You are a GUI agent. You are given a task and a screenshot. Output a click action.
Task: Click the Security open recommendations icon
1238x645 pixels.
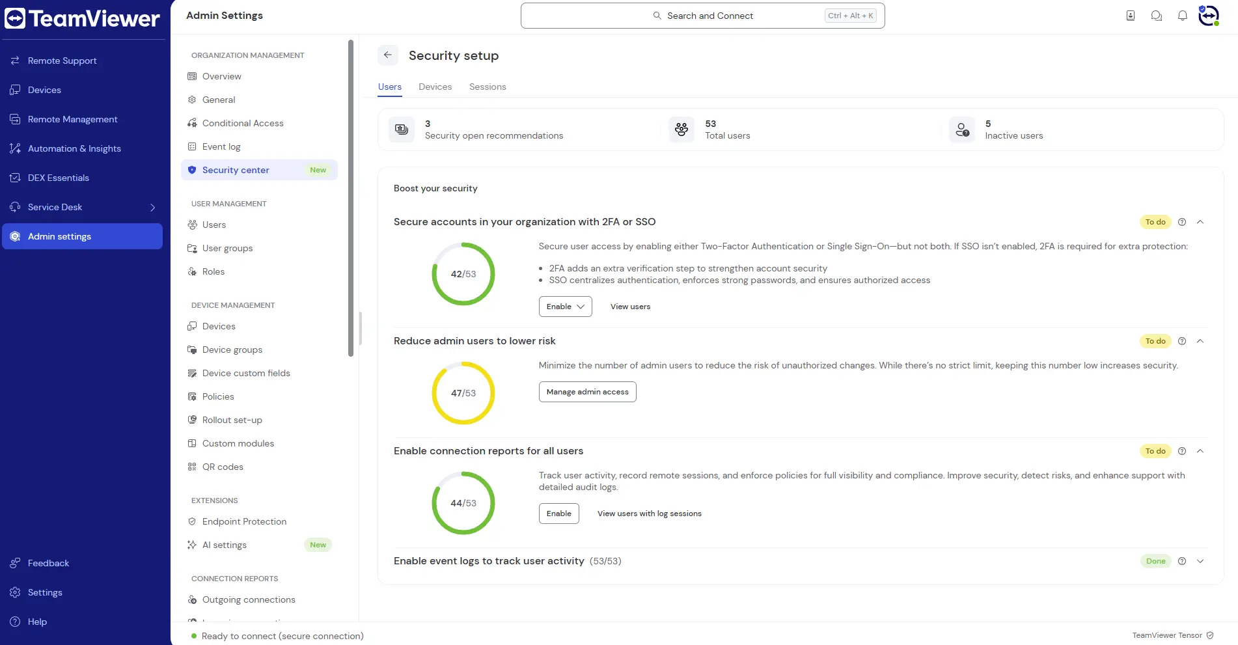pyautogui.click(x=402, y=130)
